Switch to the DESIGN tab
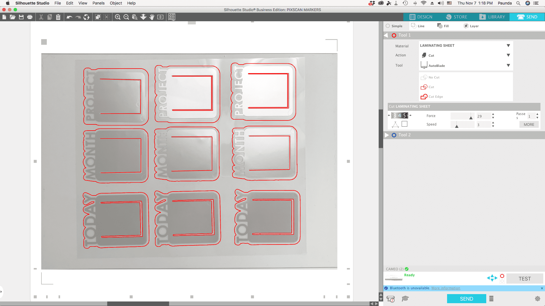Image resolution: width=545 pixels, height=306 pixels. 421,17
